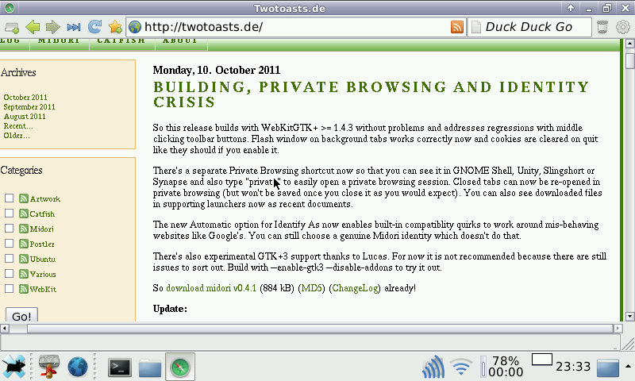The image size is (635, 381).
Task: Check the Midori category box
Action: pos(9,229)
